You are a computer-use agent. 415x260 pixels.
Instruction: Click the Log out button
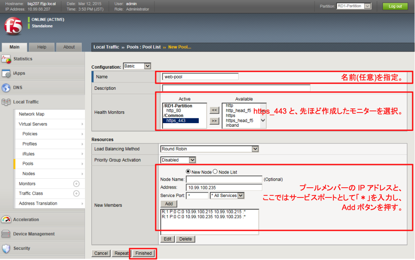395,6
